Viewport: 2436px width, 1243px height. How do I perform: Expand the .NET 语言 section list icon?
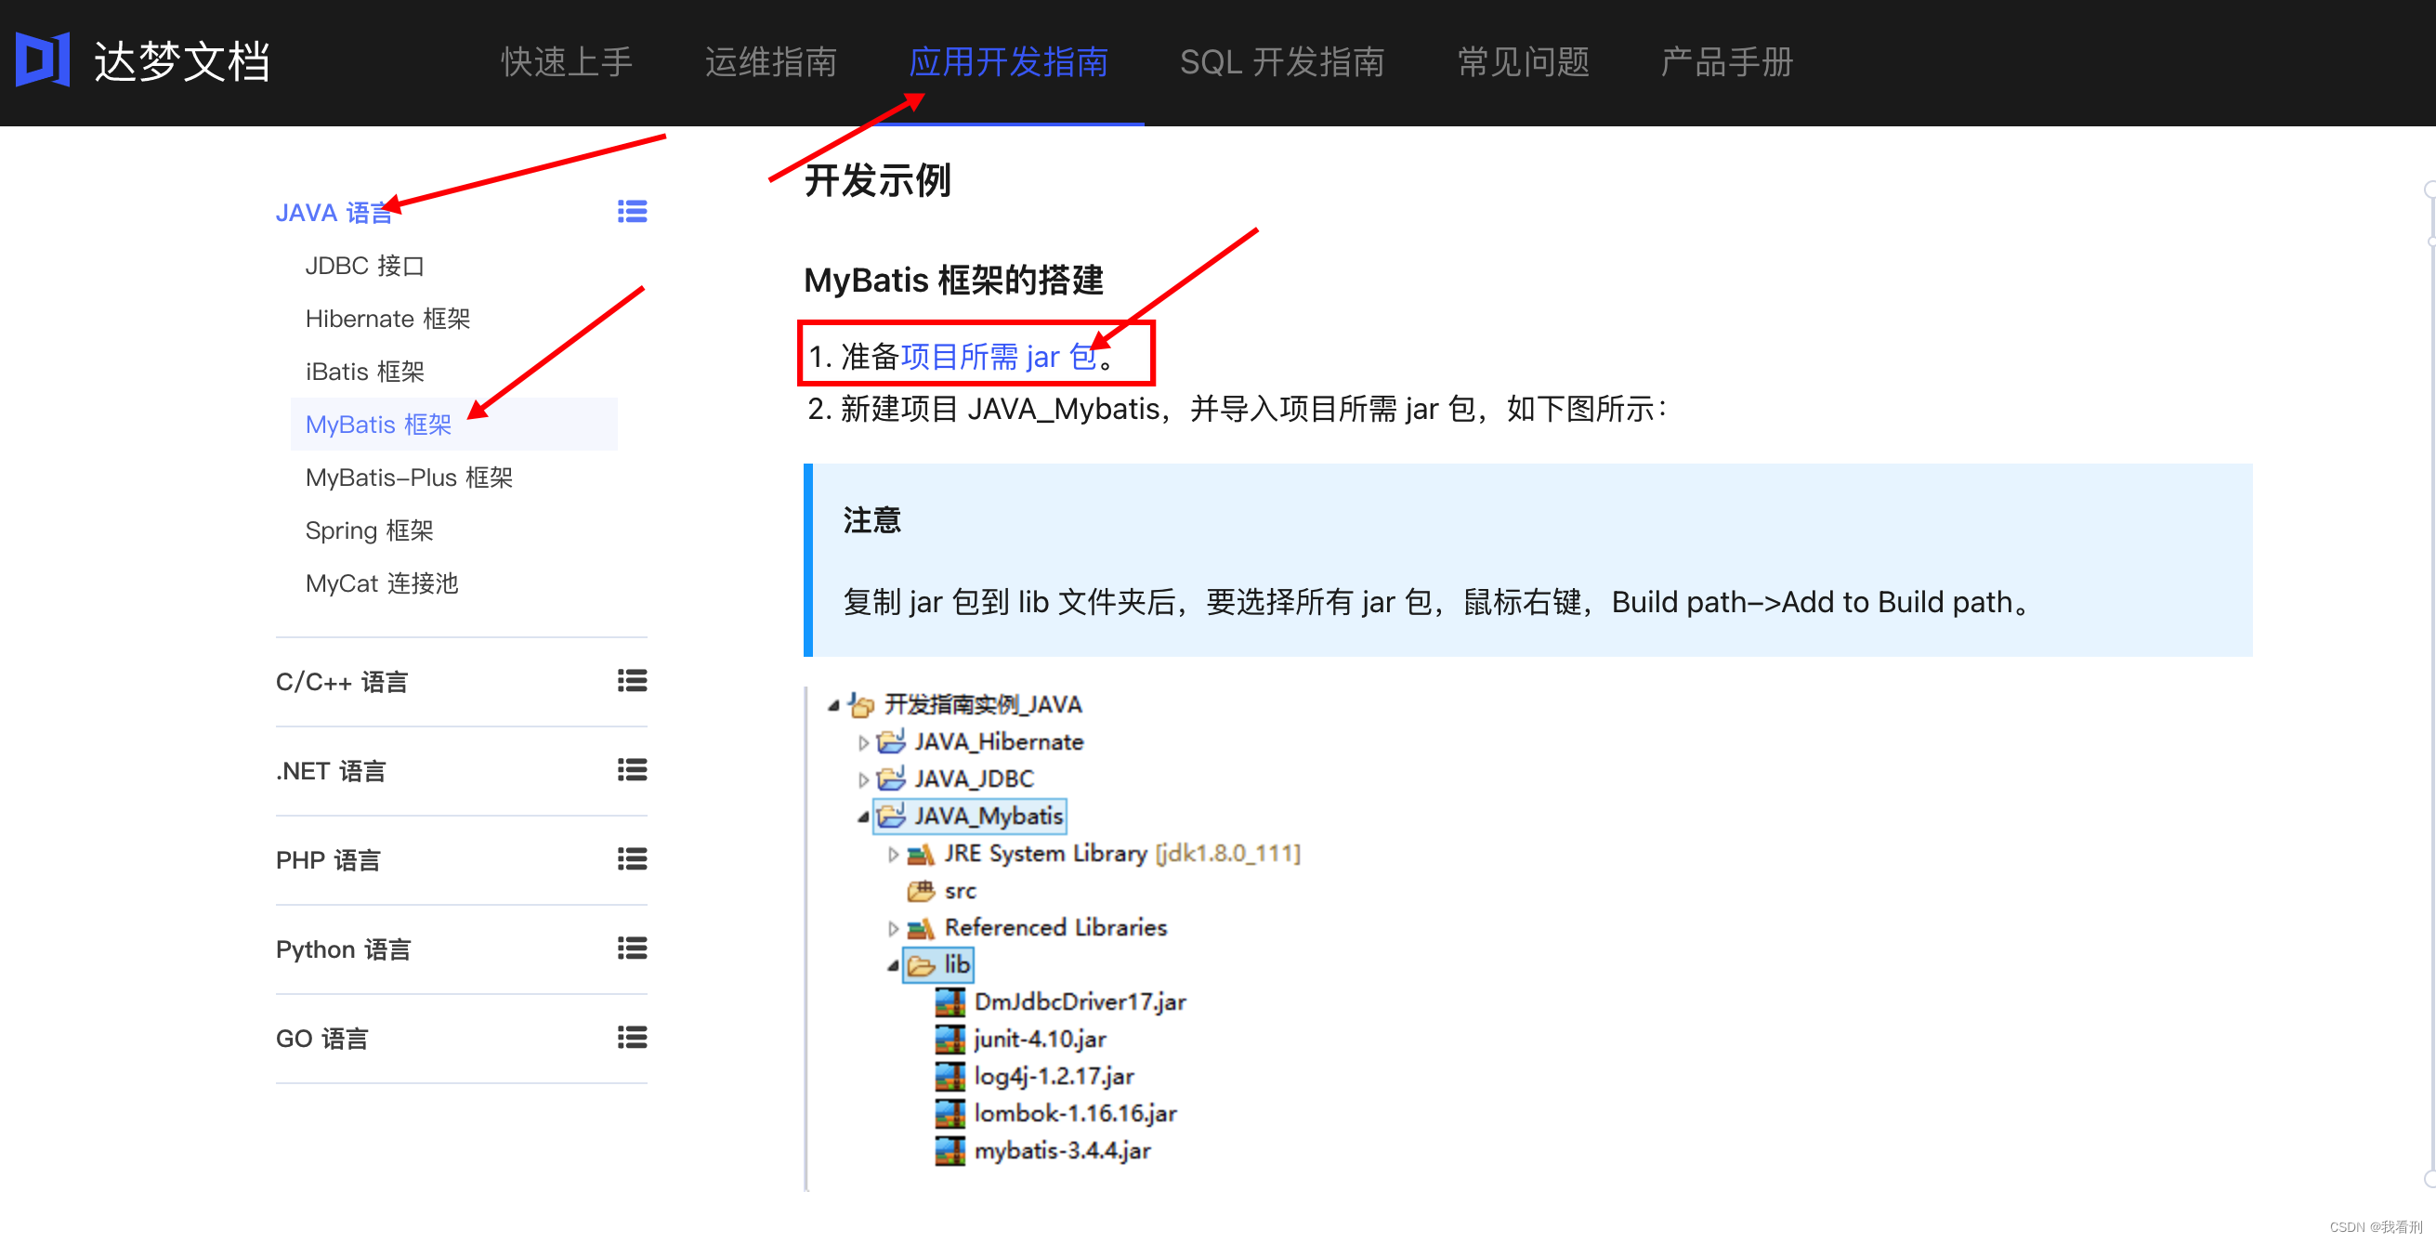coord(633,770)
